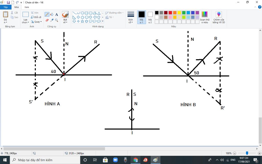Image resolution: width=262 pixels, height=164 pixels.
Task: Click the Xén crop button
Action: 35,13
